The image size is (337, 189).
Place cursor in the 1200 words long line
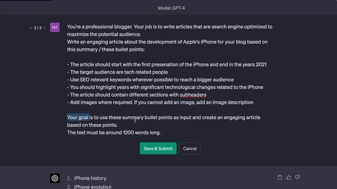click(x=114, y=132)
